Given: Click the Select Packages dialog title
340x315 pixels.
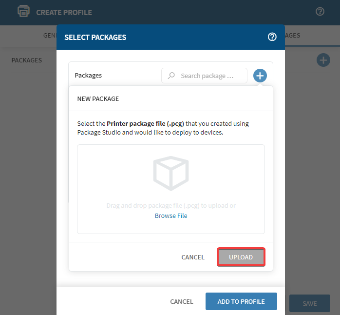Looking at the screenshot, I should [x=95, y=37].
